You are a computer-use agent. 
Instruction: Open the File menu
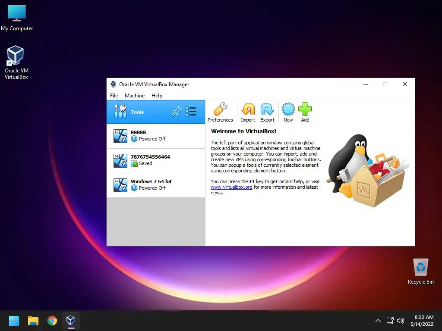coord(114,96)
